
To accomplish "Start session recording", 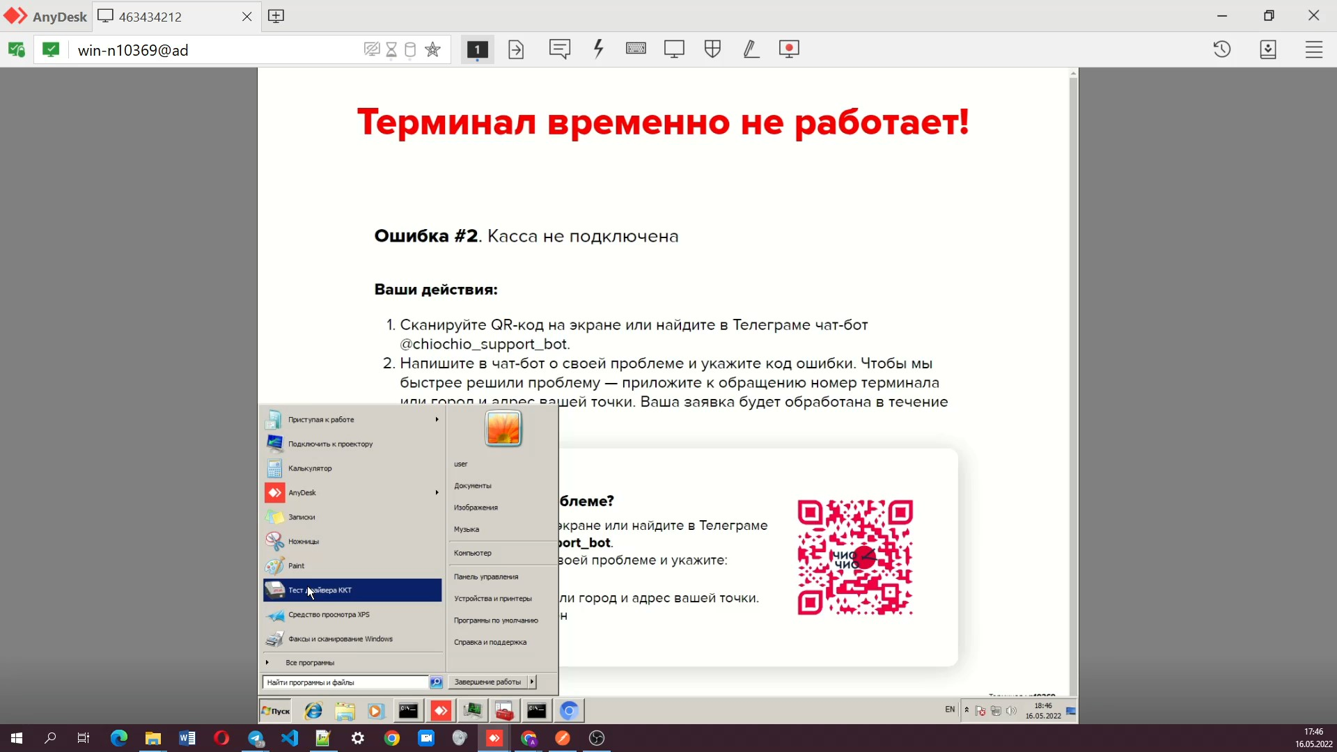I will coord(789,49).
